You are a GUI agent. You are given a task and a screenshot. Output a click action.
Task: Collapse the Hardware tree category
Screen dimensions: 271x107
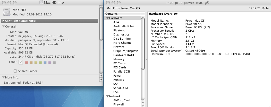coord(107,18)
